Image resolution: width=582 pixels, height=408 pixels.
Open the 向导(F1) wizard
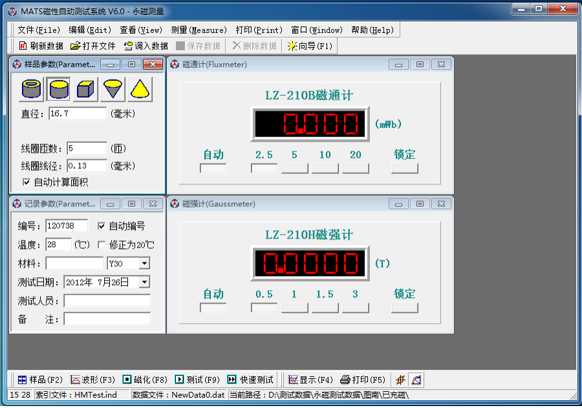310,46
